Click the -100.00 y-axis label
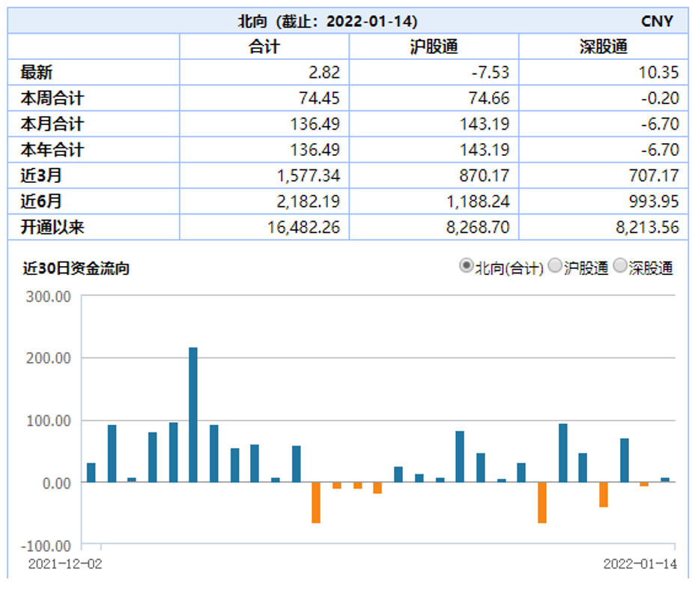Screen dimensions: 692x589 click(46, 546)
